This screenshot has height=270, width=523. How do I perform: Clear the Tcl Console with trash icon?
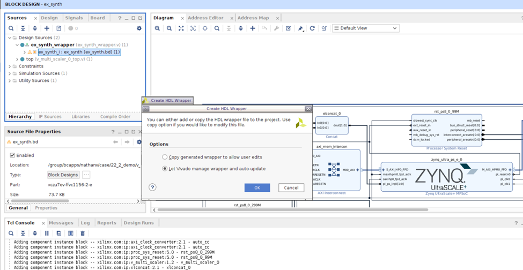(83, 233)
